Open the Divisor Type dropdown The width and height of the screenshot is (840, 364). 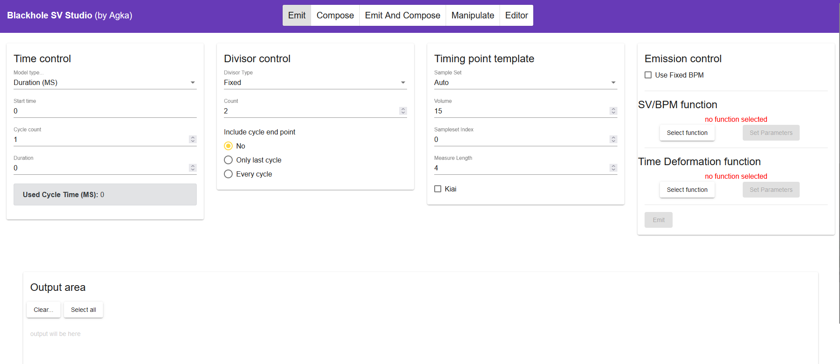point(315,82)
